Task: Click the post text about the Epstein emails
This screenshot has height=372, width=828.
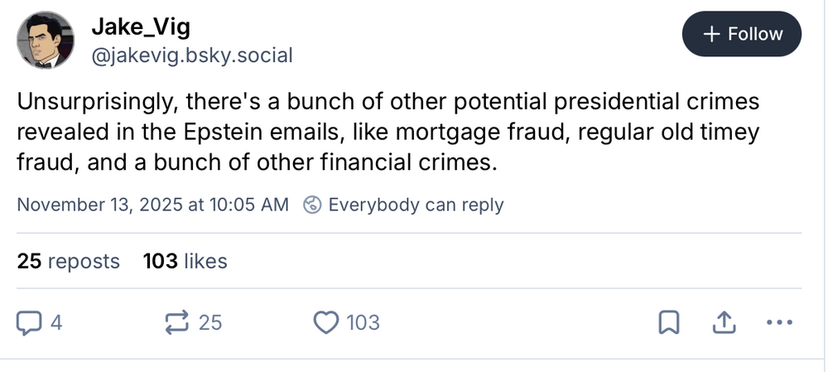Action: point(389,132)
